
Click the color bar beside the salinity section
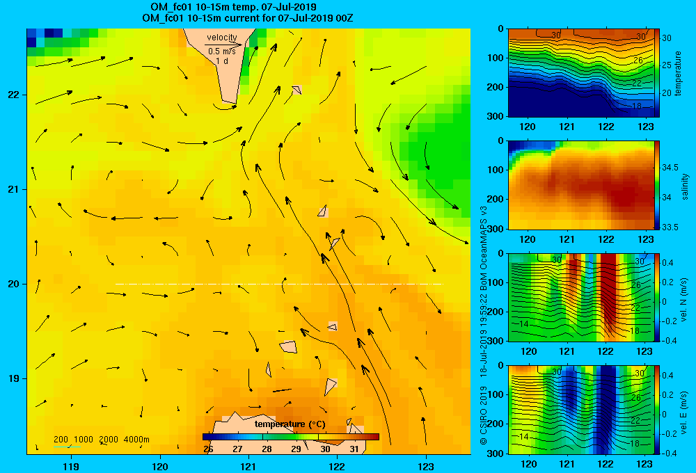pyautogui.click(x=657, y=185)
